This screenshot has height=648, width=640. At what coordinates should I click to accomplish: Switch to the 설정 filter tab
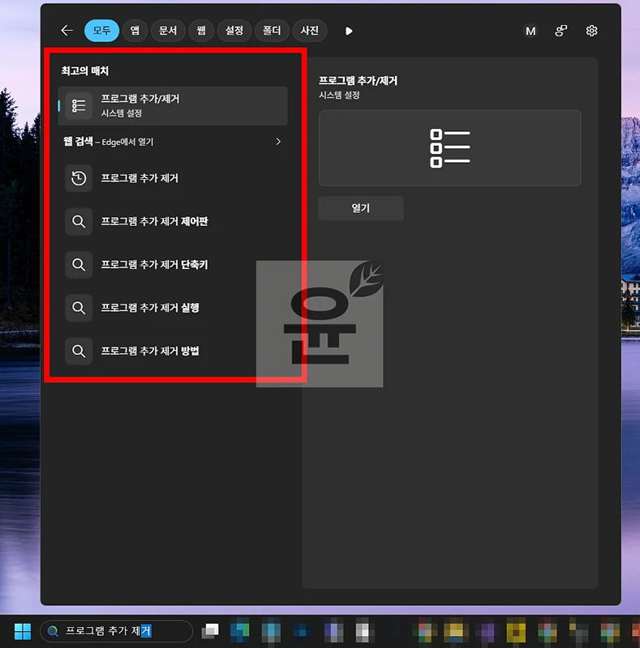pyautogui.click(x=234, y=31)
